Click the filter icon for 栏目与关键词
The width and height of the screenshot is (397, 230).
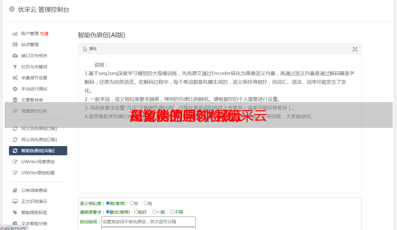tap(15, 67)
